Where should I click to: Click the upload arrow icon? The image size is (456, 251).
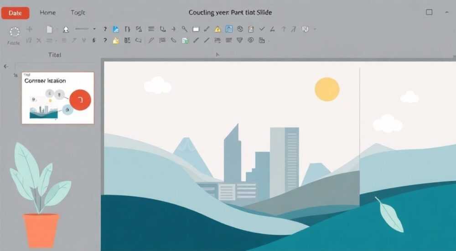click(66, 29)
